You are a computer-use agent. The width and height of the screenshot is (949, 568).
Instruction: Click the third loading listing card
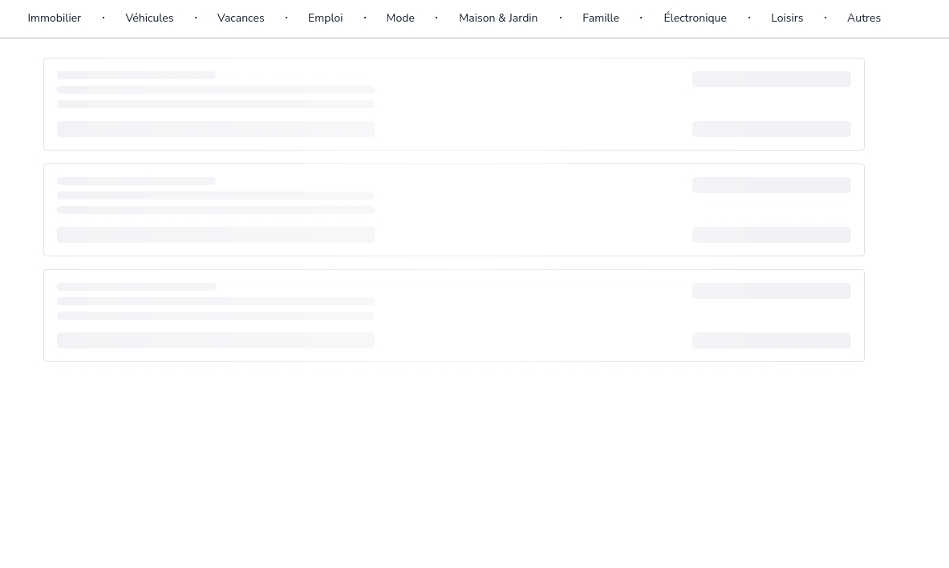pos(529,316)
